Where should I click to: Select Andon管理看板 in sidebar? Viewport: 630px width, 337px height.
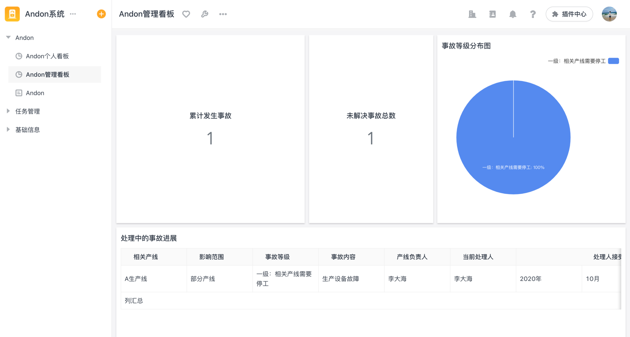pos(54,74)
